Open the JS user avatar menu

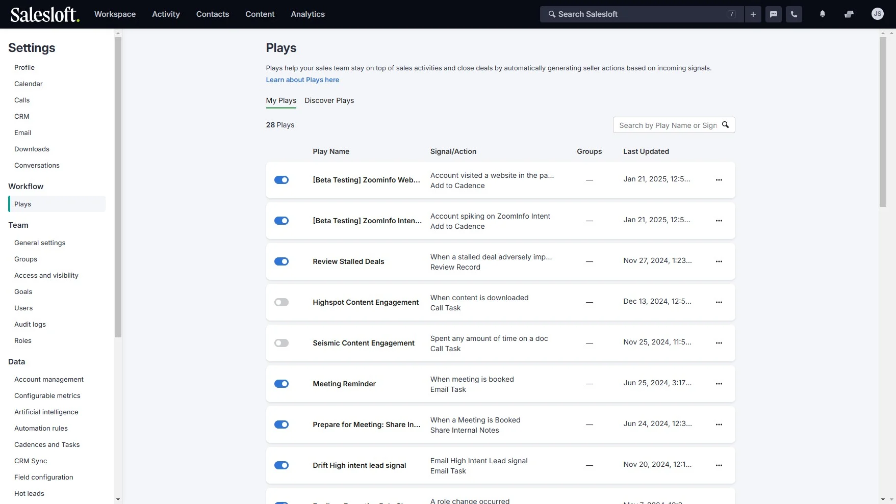[x=878, y=14]
